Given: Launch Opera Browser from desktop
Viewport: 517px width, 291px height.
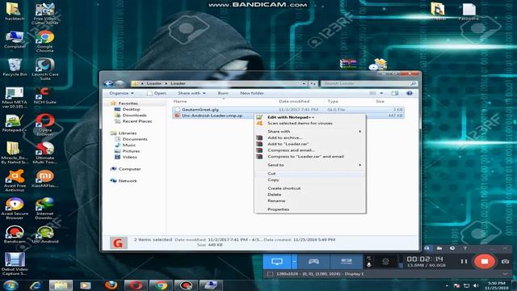Looking at the screenshot, I should tap(45, 124).
